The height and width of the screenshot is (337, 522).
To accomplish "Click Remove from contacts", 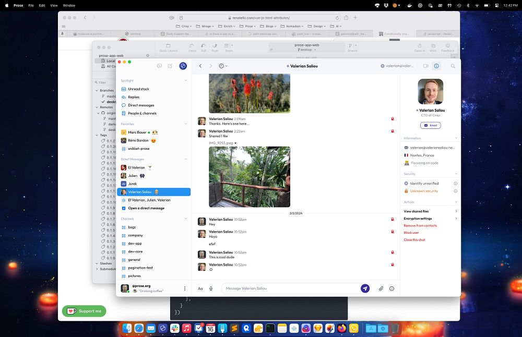I will (x=420, y=225).
